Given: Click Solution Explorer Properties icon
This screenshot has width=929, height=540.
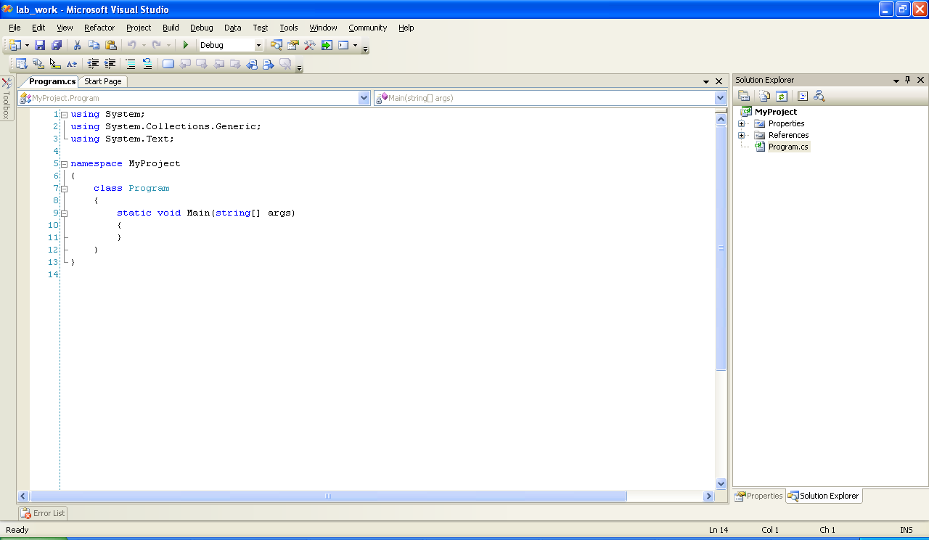Looking at the screenshot, I should (x=744, y=96).
